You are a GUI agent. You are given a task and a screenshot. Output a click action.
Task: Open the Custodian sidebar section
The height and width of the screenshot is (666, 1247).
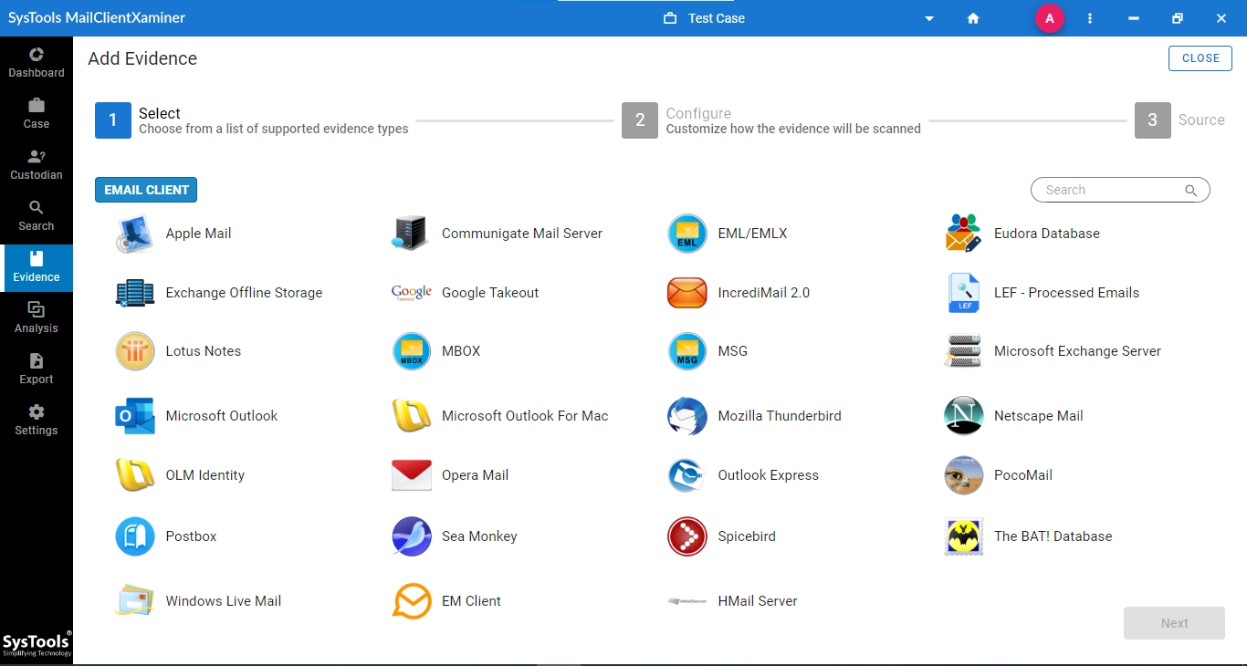click(37, 165)
